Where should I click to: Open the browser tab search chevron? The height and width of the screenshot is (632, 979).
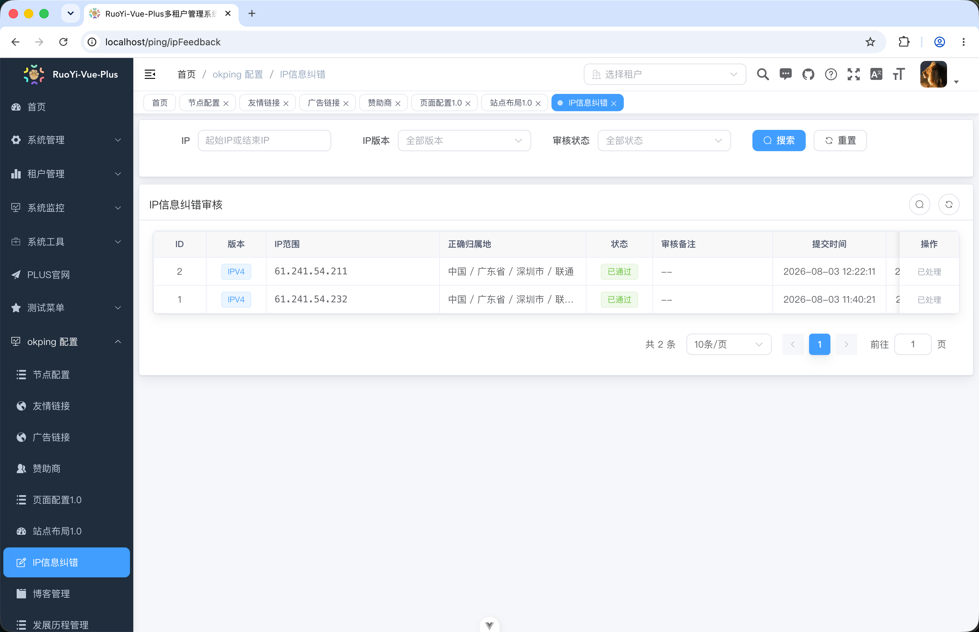point(70,14)
